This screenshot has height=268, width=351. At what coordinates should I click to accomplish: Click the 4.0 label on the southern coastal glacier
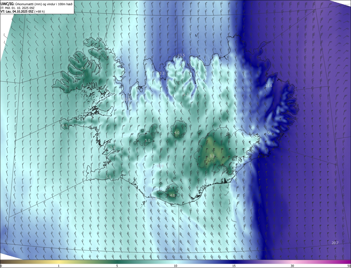pos(172,195)
